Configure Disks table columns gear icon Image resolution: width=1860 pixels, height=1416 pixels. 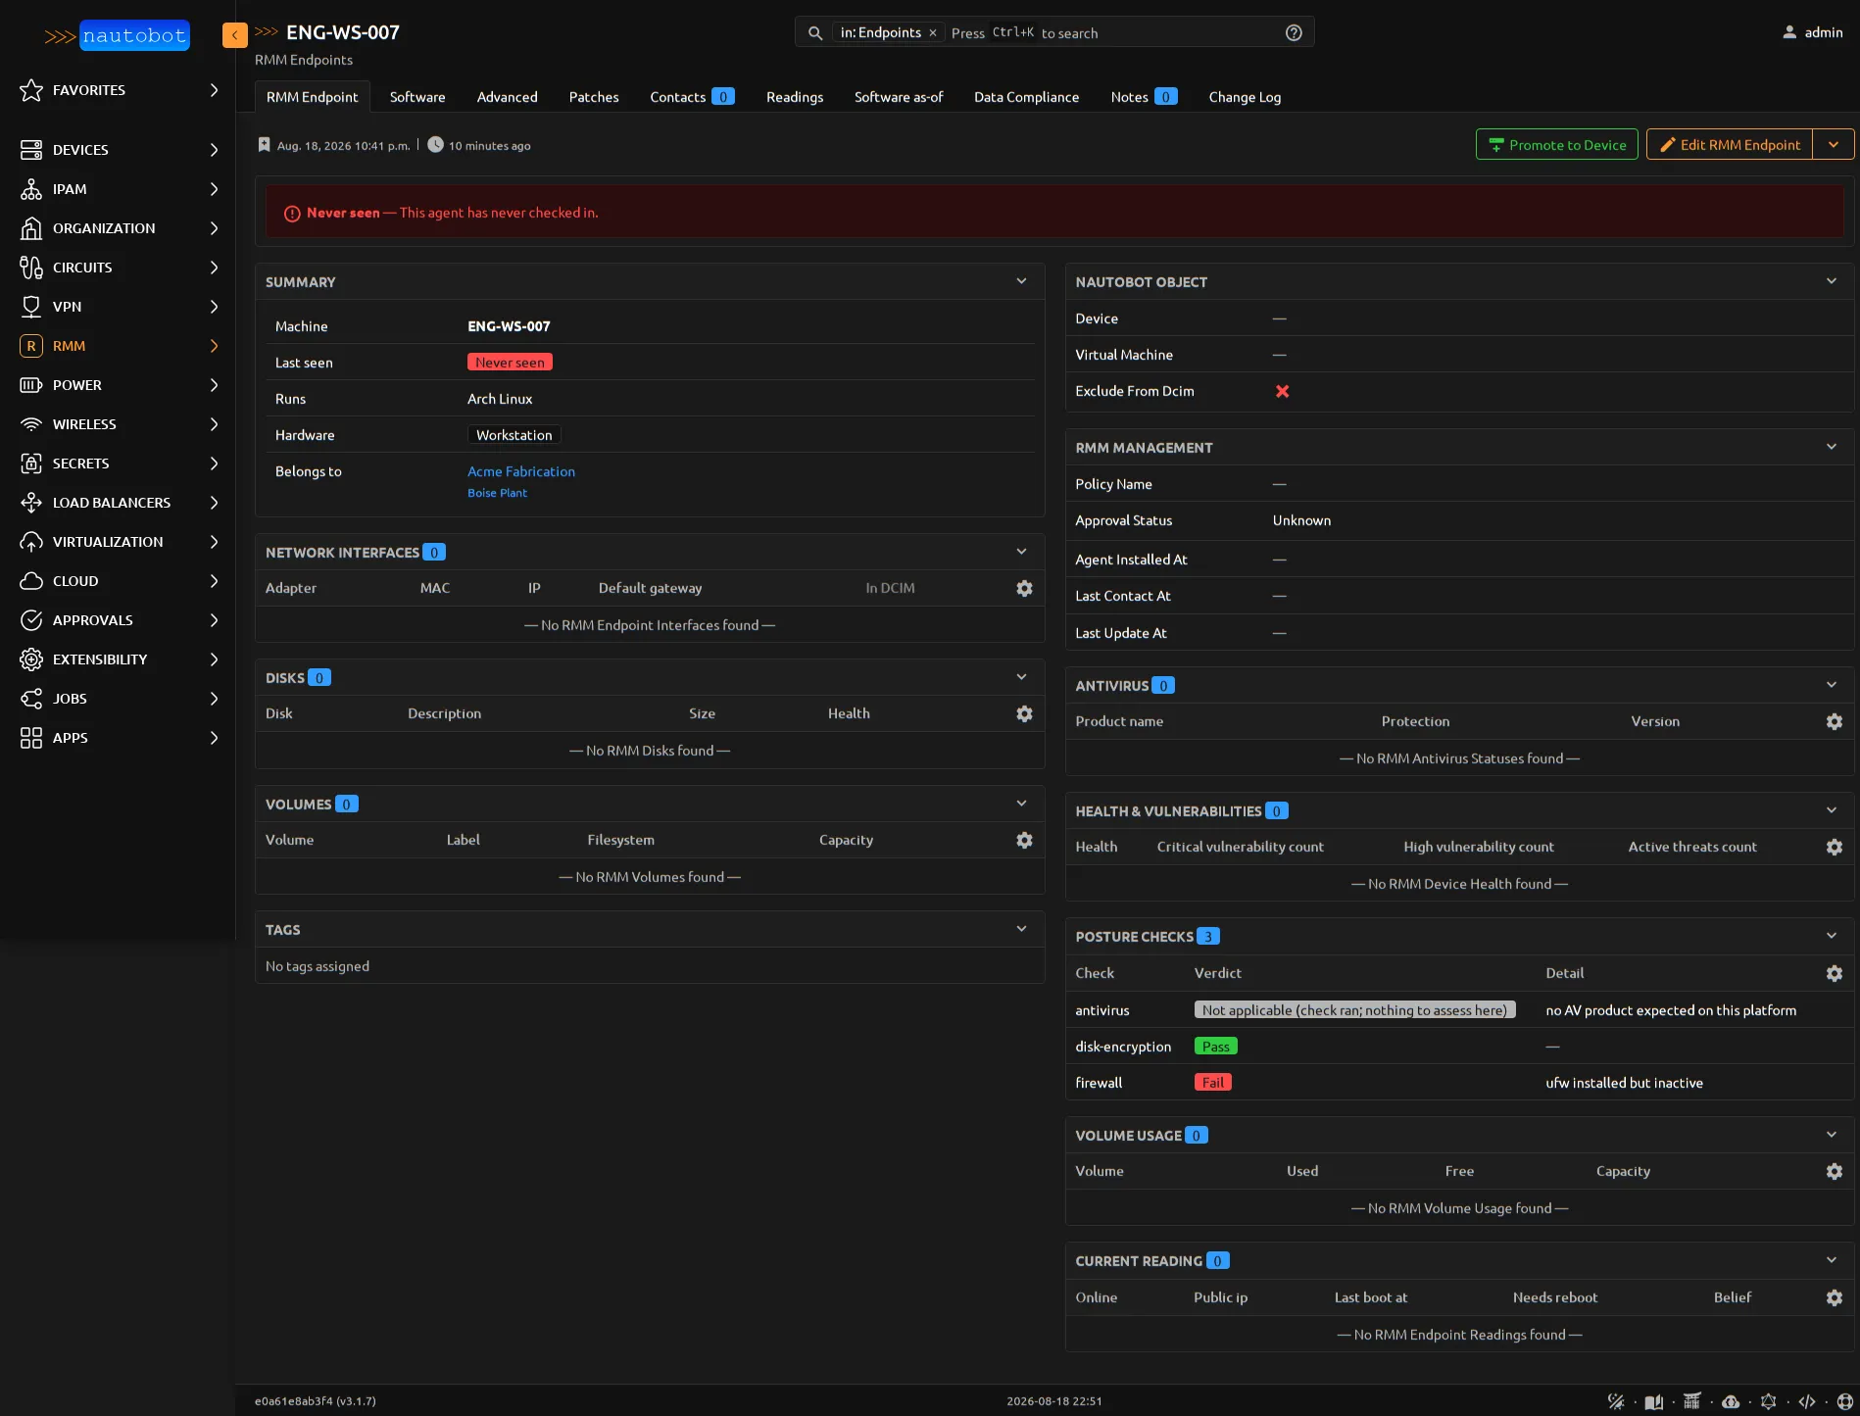pyautogui.click(x=1024, y=713)
